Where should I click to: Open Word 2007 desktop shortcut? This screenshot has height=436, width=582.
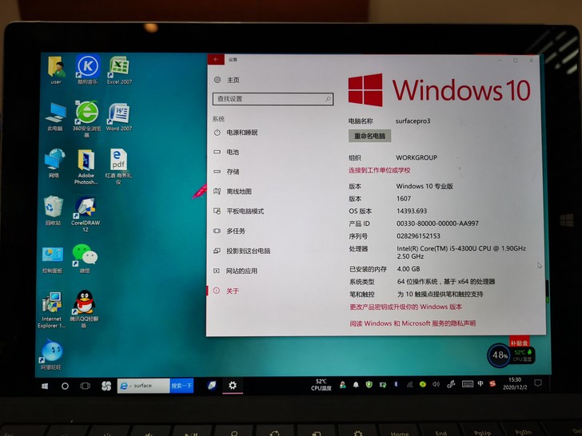click(119, 117)
